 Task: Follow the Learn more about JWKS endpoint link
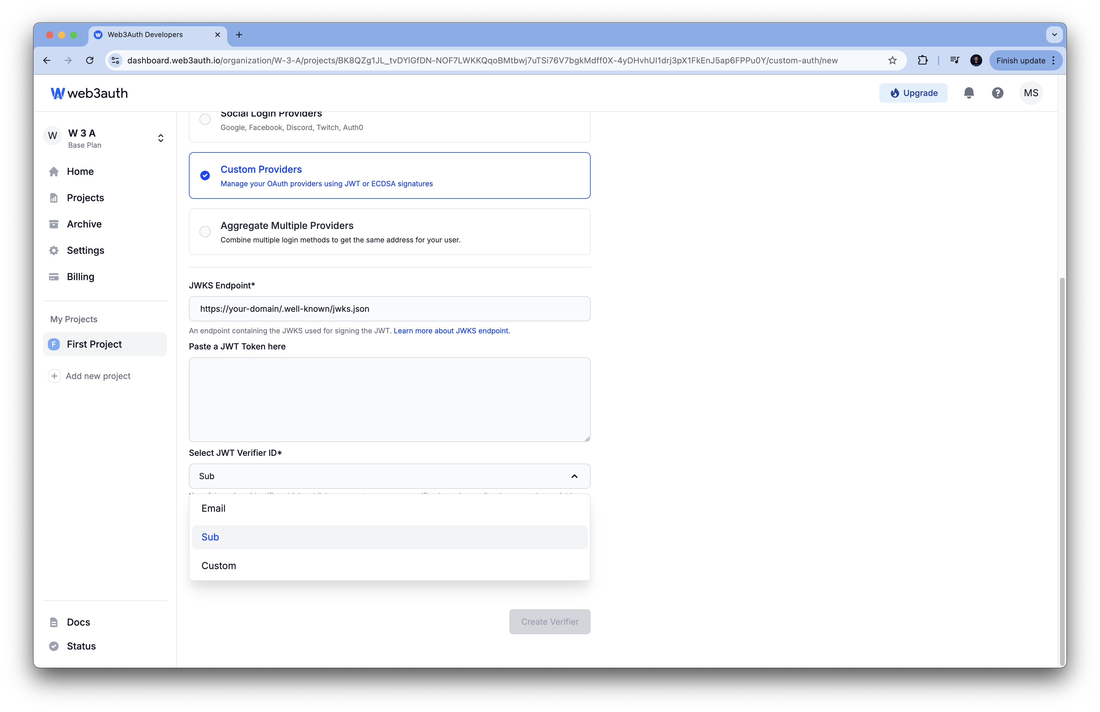point(452,331)
